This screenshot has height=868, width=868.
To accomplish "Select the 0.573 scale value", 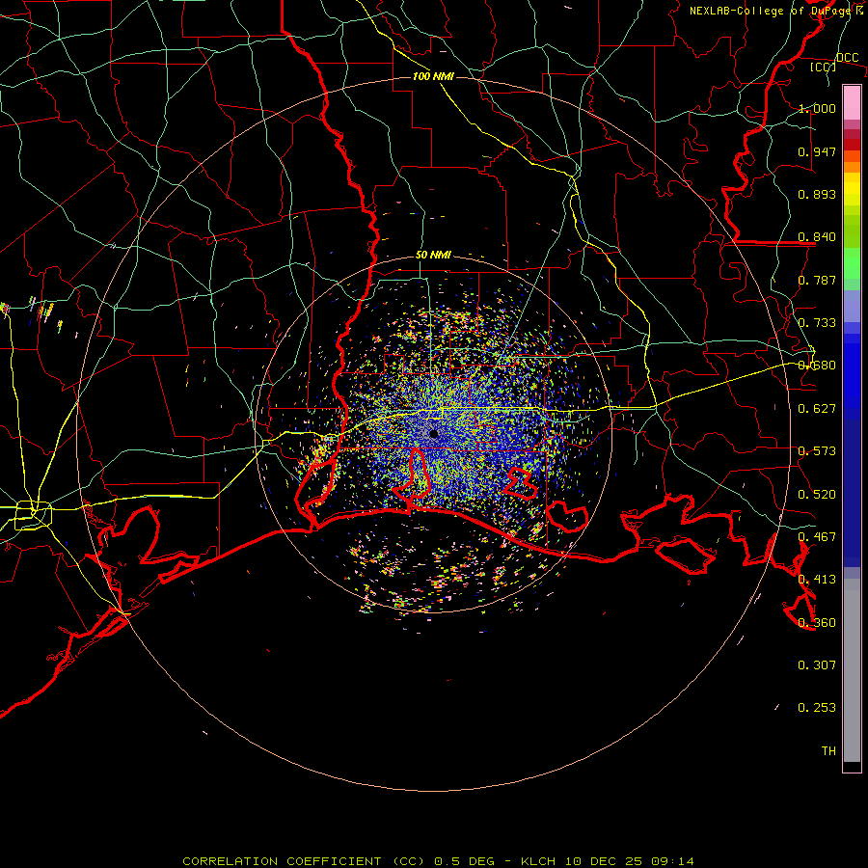I will point(817,451).
